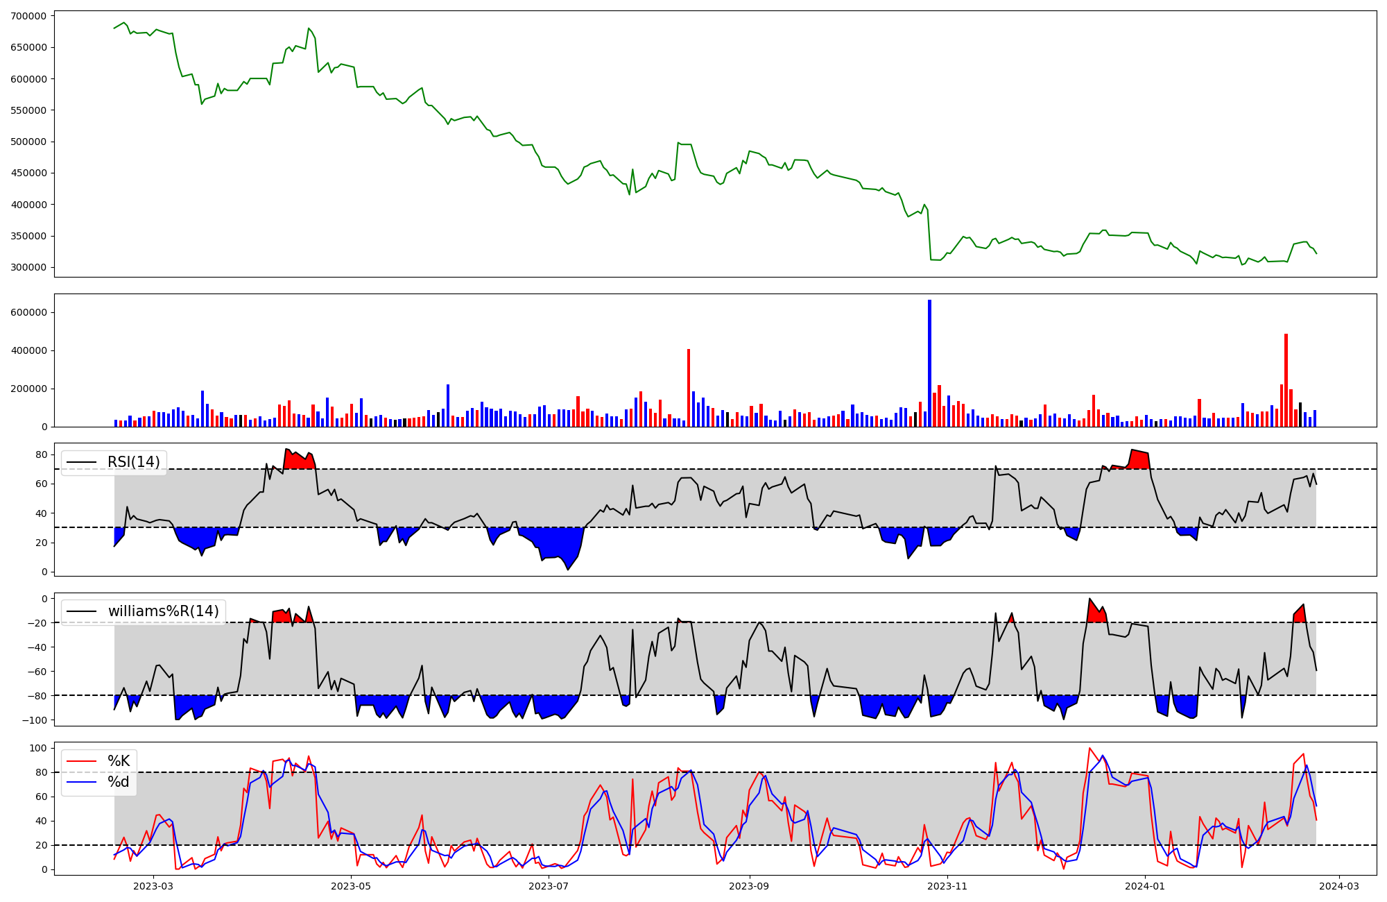1387x902 pixels.
Task: Click the 400000 volume axis tick label
Action: click(x=28, y=351)
